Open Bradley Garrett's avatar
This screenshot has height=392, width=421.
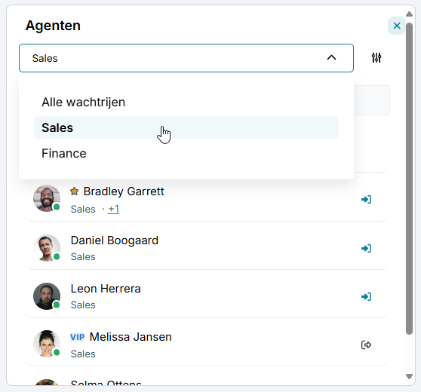pyautogui.click(x=47, y=198)
